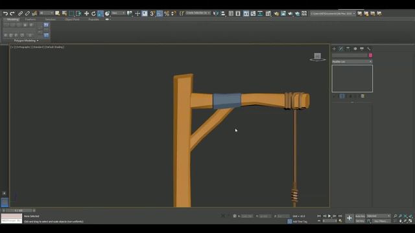
Task: Click the Auto Key button
Action: coord(360,216)
